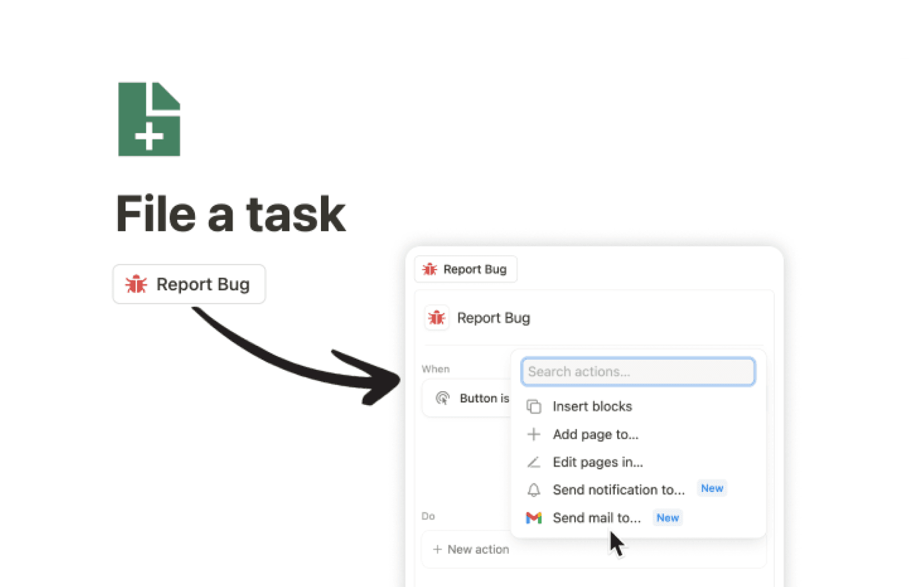
Task: Click the bell notification icon
Action: (x=534, y=490)
